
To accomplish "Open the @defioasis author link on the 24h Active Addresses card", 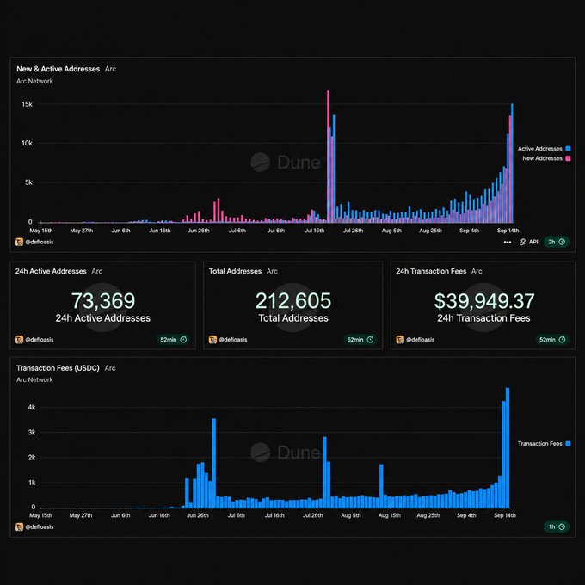I will click(40, 340).
